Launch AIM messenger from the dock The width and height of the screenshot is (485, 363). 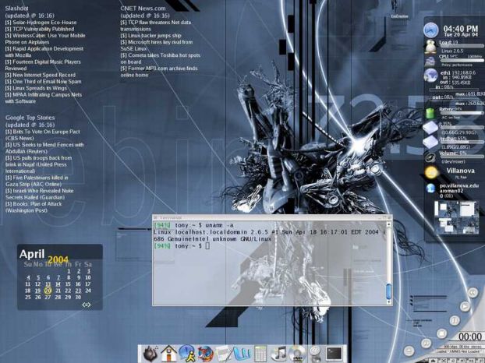tap(186, 354)
